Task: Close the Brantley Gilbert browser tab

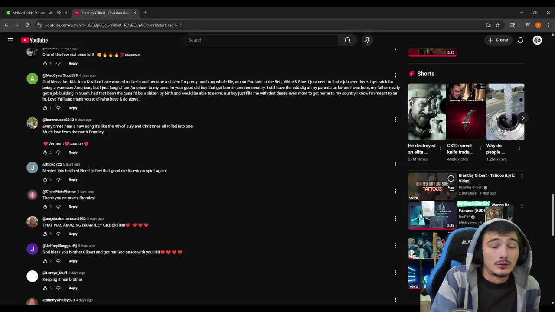Action: click(x=134, y=13)
